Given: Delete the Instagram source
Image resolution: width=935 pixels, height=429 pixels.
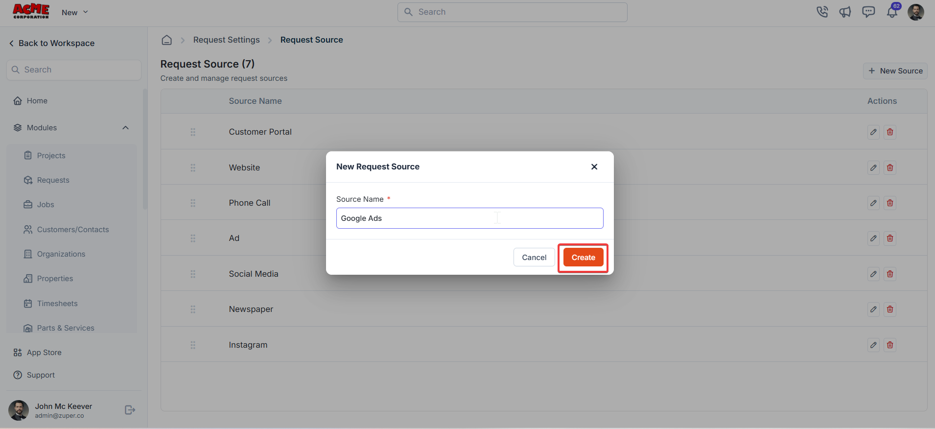Looking at the screenshot, I should (890, 345).
